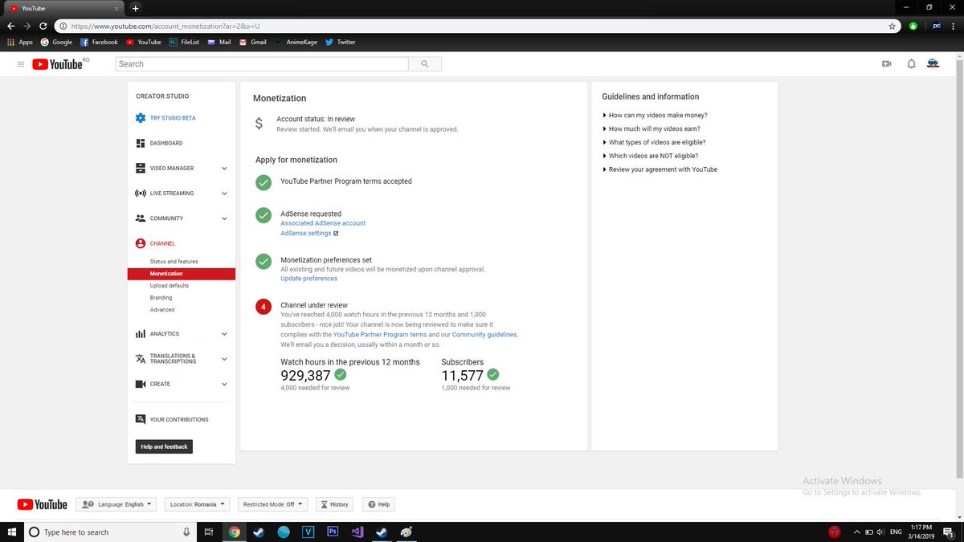Expand the Live Streaming section
This screenshot has width=964, height=542.
point(224,194)
